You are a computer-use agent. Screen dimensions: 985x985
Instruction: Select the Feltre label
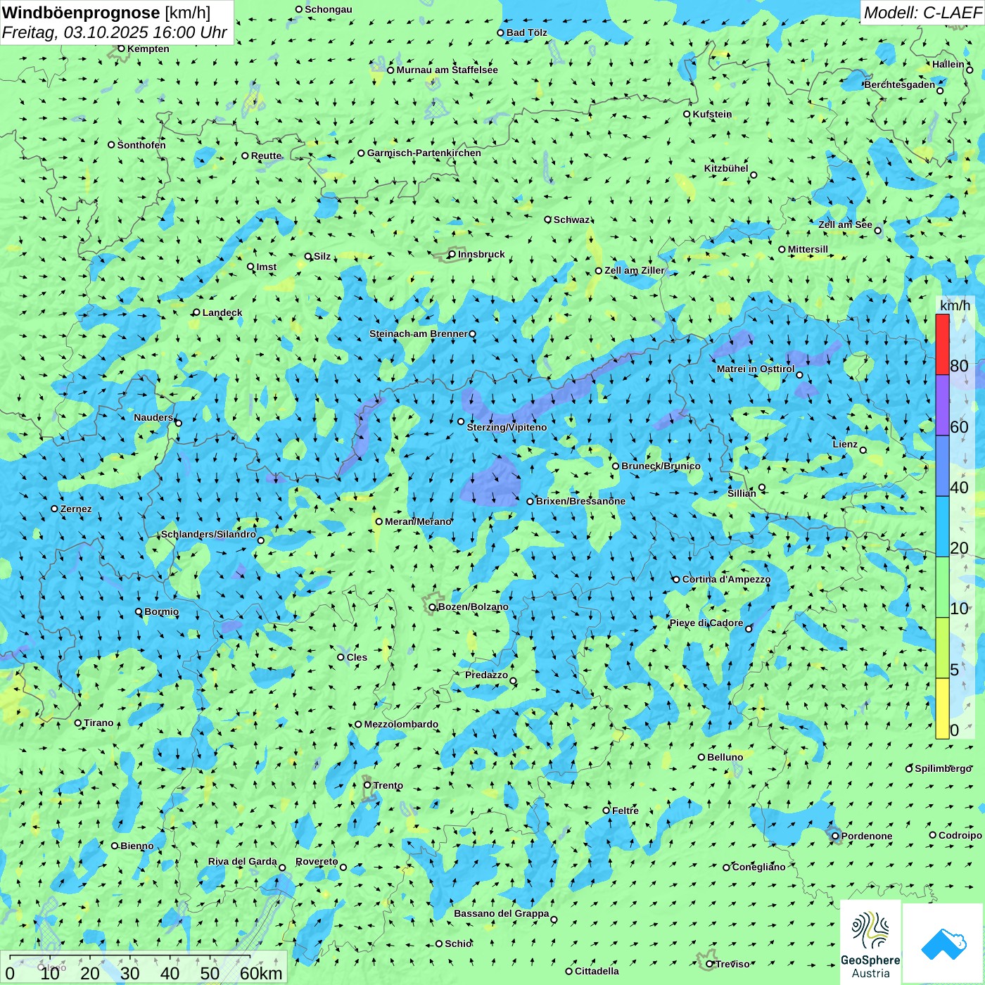(625, 811)
